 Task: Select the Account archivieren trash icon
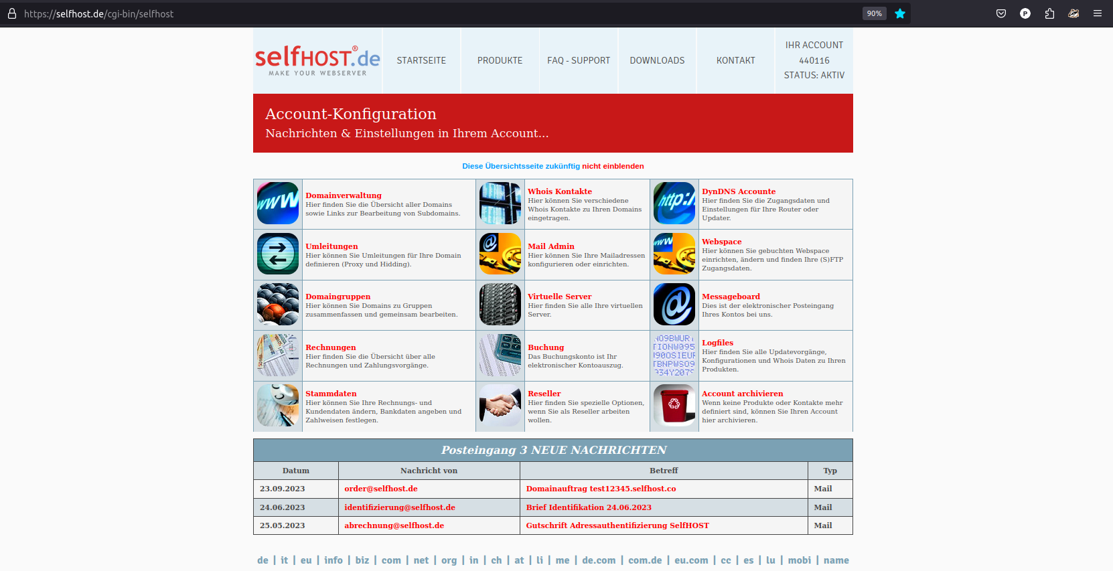click(x=674, y=406)
